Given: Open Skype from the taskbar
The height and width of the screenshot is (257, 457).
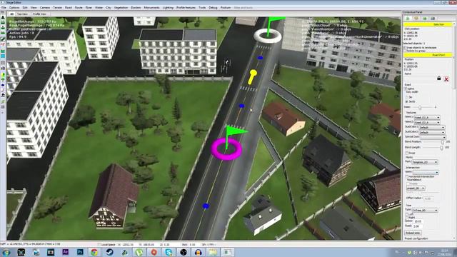Looking at the screenshot, I should [x=169, y=252].
